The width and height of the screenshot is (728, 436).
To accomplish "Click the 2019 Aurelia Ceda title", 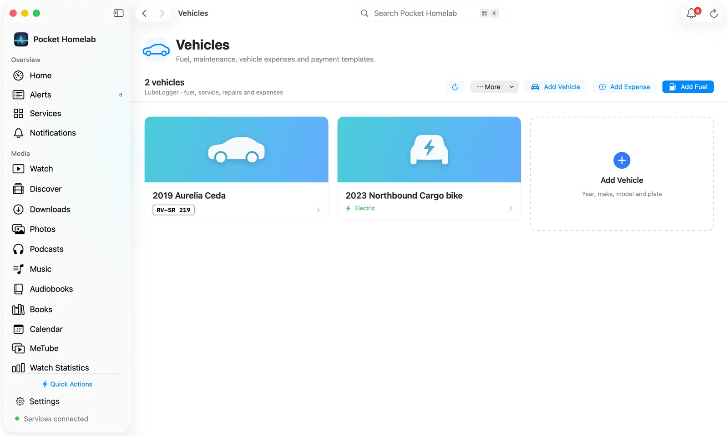I will [x=189, y=195].
